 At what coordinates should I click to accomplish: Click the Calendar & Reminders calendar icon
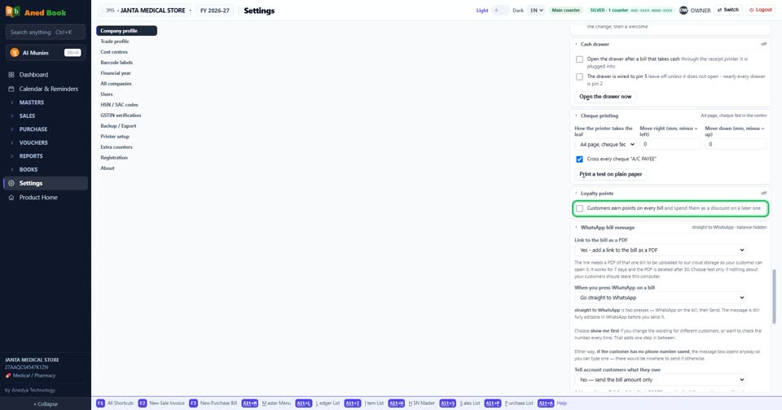pos(11,89)
